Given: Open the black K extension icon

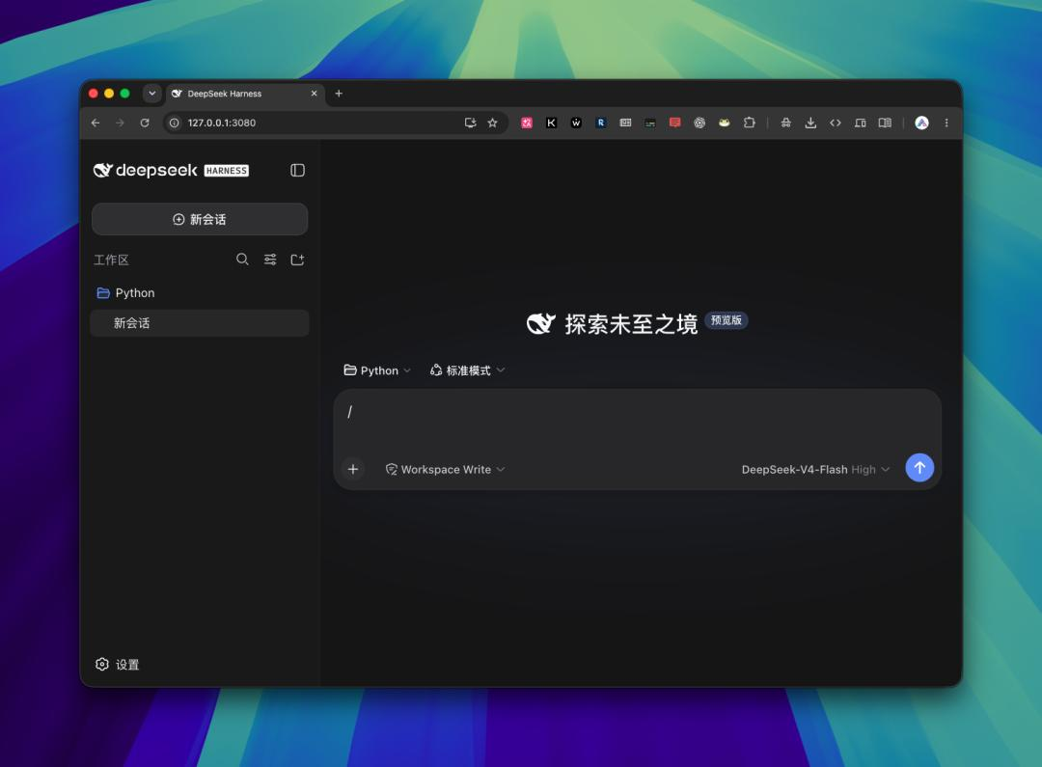Looking at the screenshot, I should (x=551, y=123).
